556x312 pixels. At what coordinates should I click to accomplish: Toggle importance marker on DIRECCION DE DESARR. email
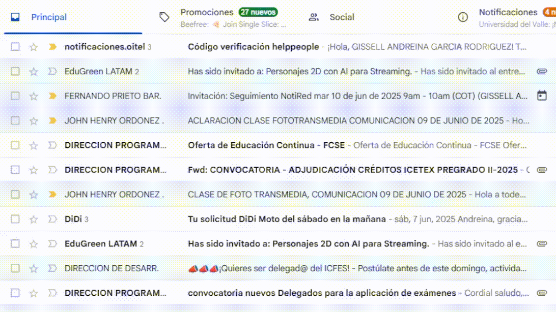52,268
